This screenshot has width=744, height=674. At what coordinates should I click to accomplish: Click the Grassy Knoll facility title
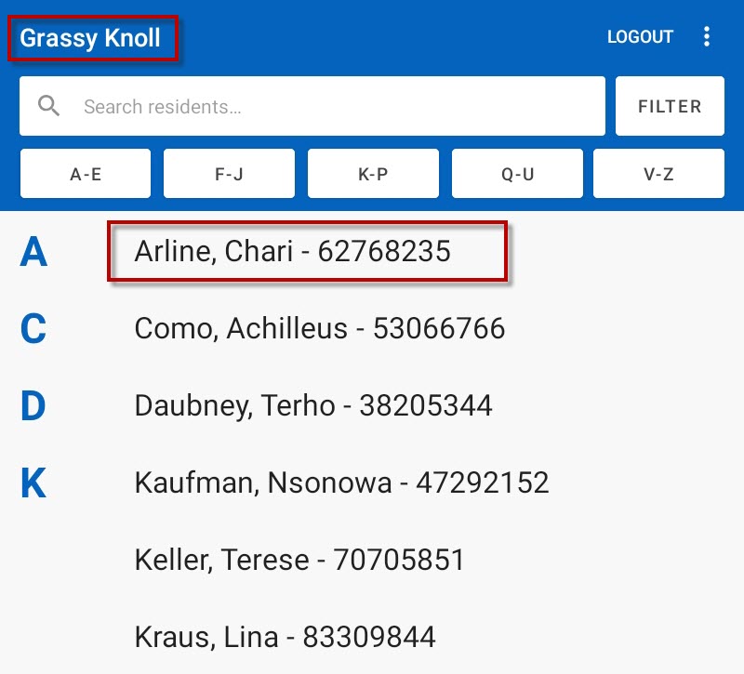91,38
